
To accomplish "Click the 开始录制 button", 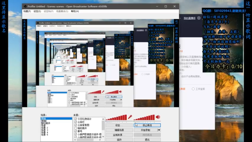I will [x=146, y=130].
